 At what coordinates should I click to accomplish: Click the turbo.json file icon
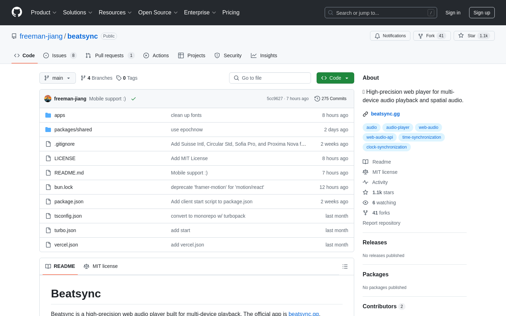[x=48, y=230]
